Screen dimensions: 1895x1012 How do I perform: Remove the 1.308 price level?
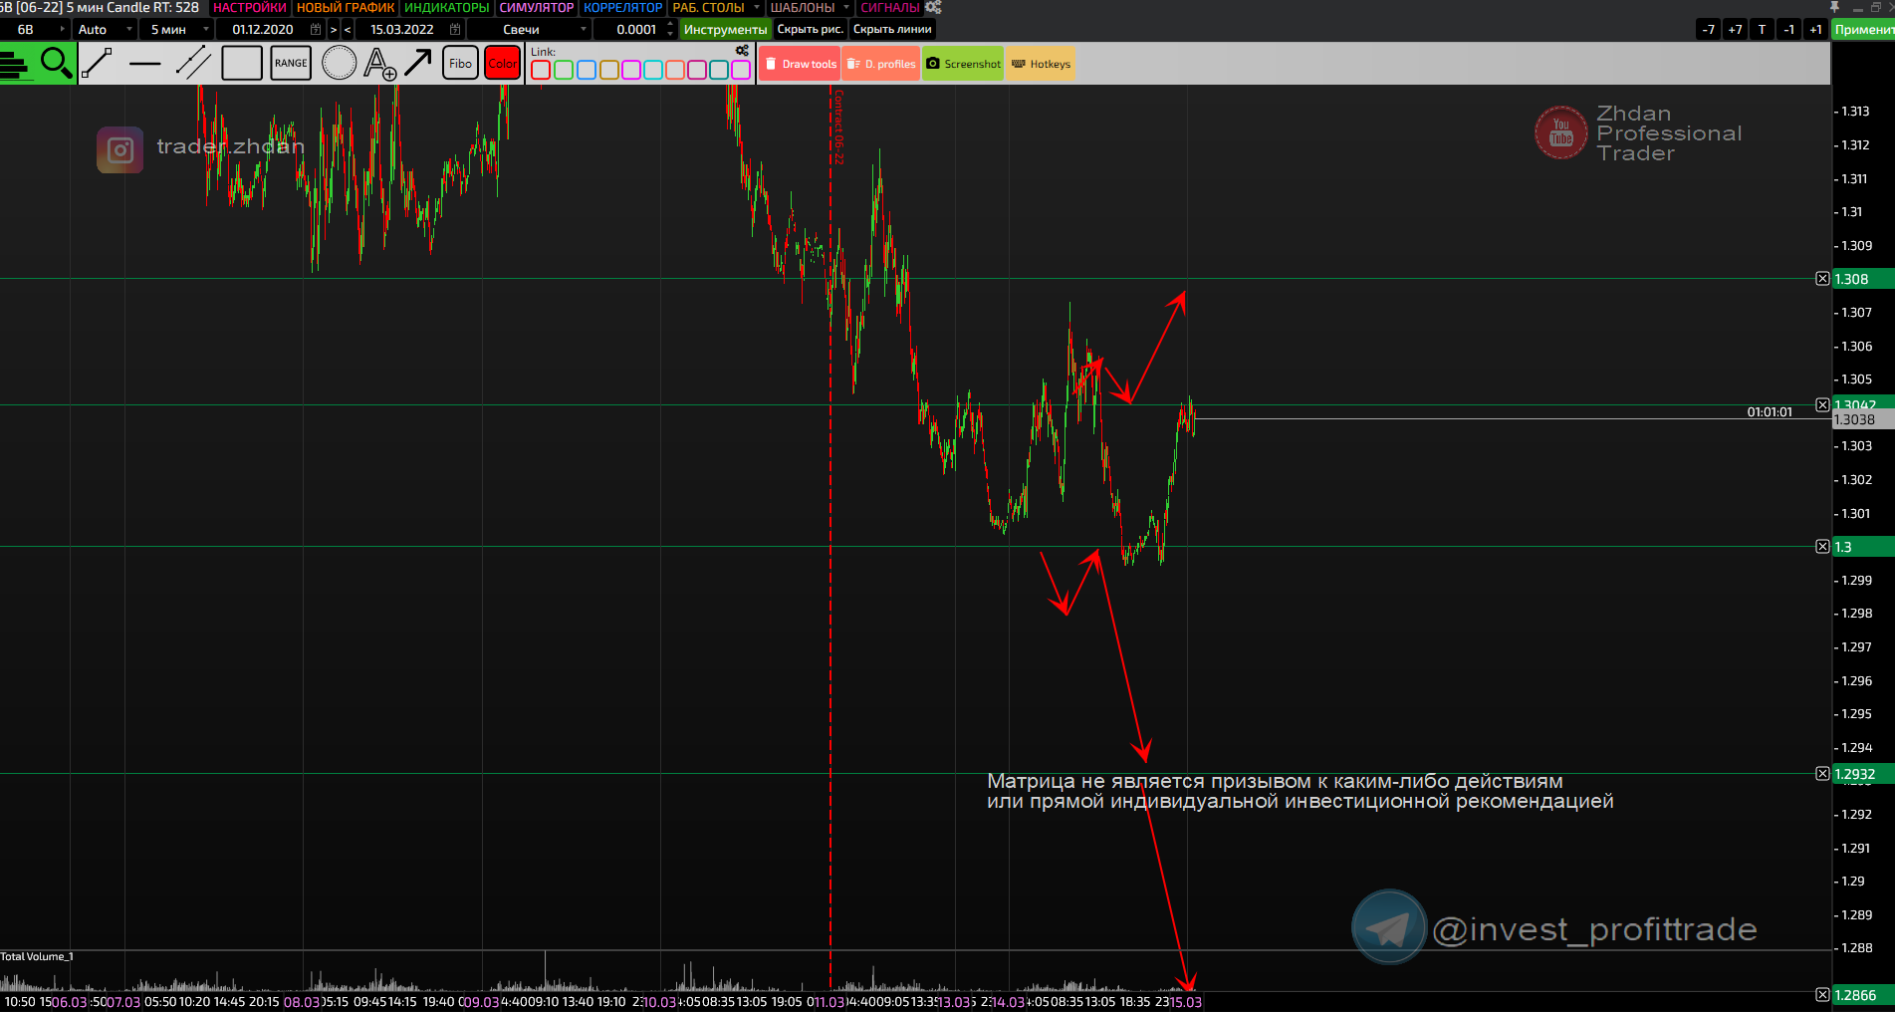[x=1822, y=279]
